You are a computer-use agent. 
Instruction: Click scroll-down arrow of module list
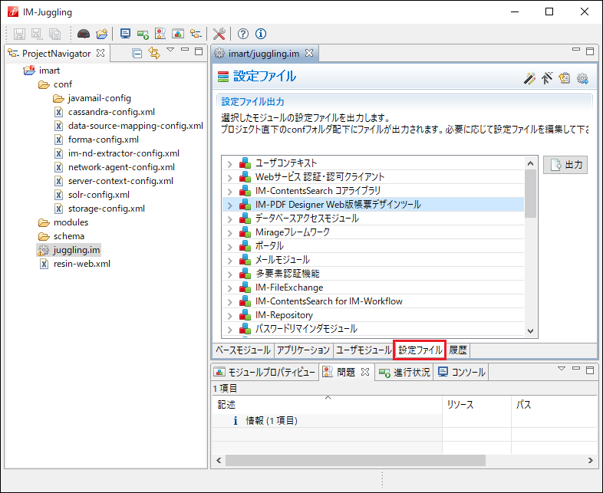[531, 331]
